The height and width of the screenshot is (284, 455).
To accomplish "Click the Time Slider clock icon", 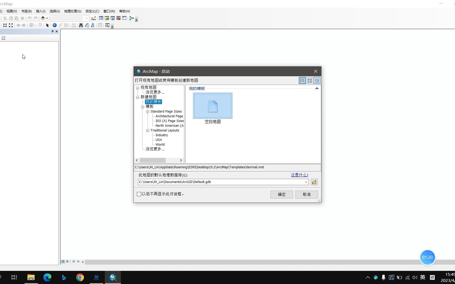I will coord(100,25).
